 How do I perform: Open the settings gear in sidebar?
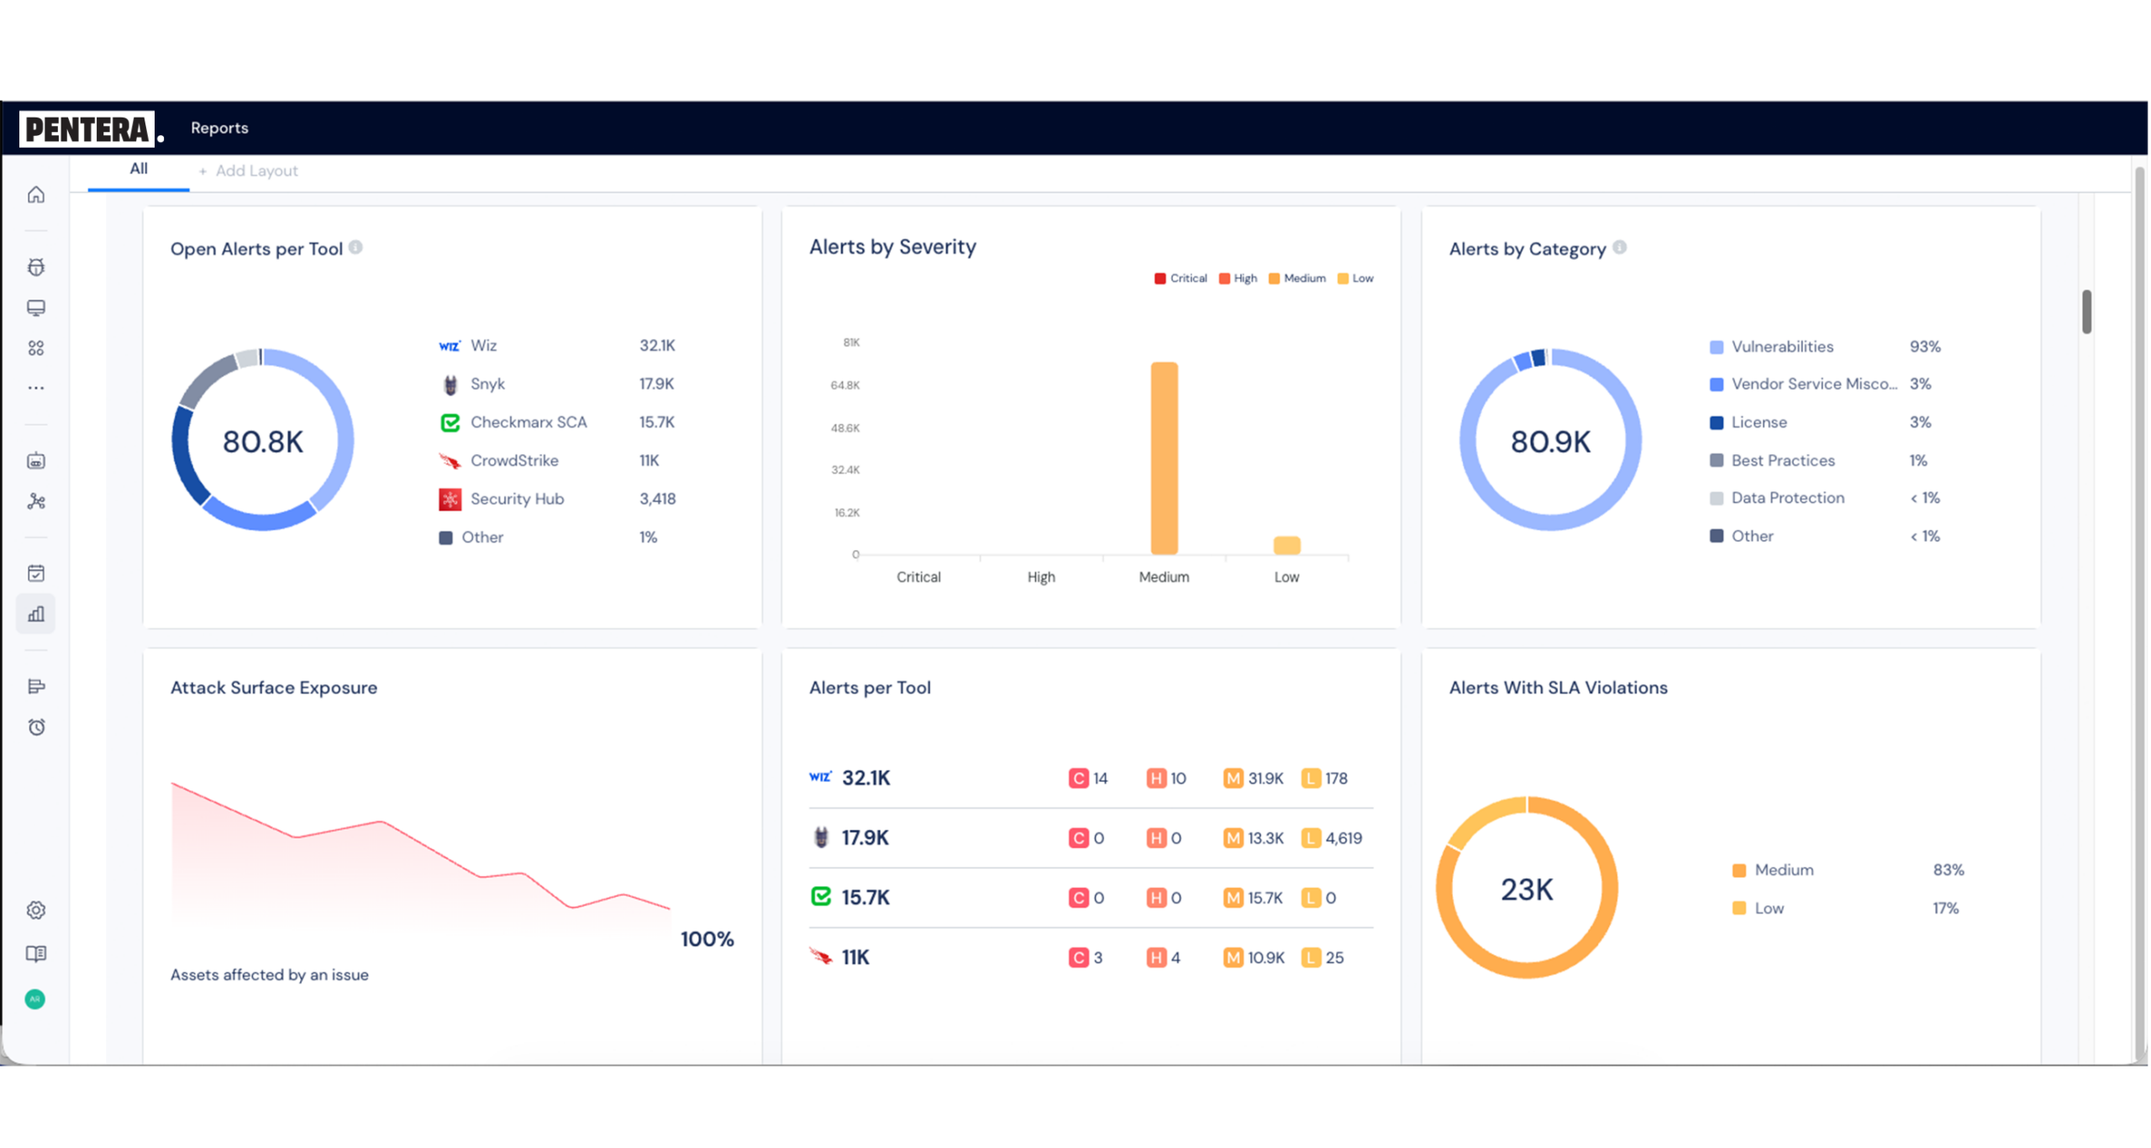[36, 909]
